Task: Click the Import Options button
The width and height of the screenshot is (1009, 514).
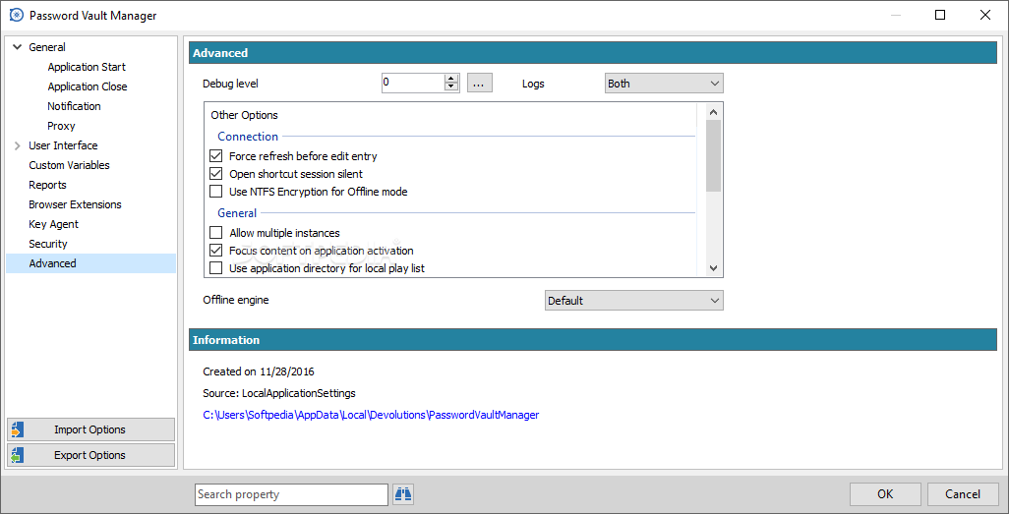Action: [x=90, y=429]
